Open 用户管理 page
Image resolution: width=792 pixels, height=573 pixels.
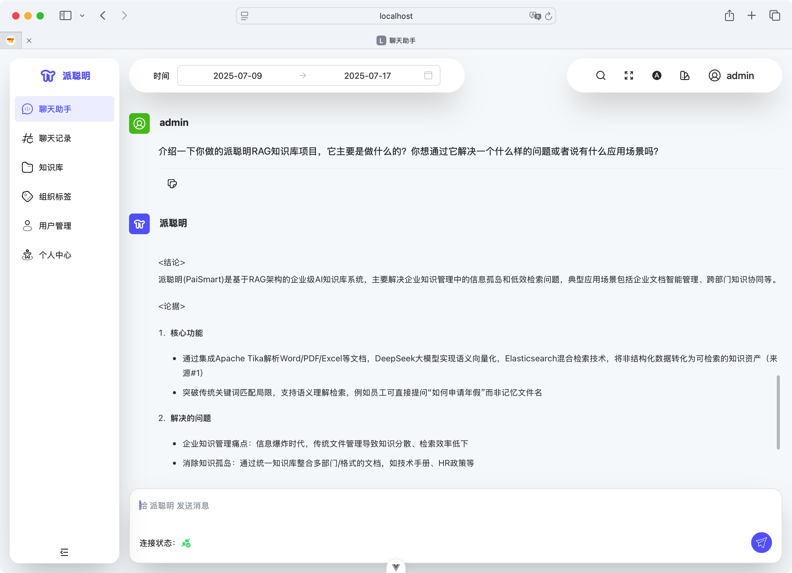pyautogui.click(x=55, y=226)
